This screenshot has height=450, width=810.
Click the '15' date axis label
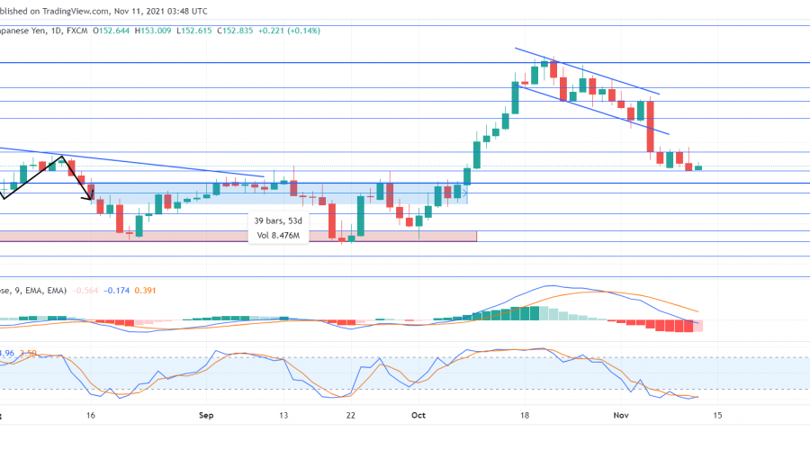717,416
